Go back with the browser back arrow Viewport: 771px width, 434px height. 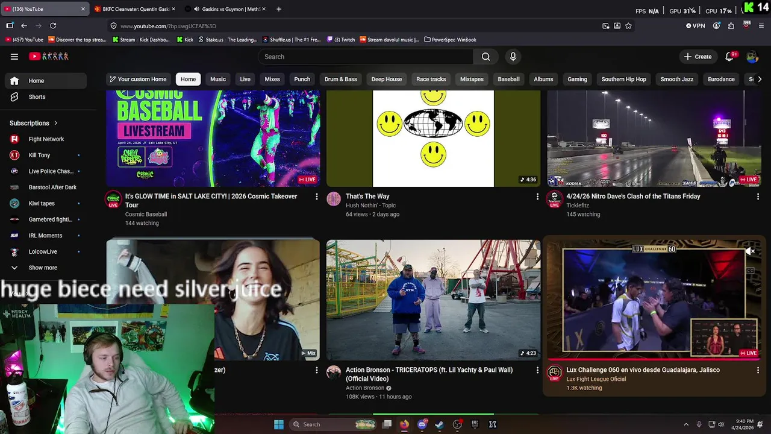click(x=24, y=25)
